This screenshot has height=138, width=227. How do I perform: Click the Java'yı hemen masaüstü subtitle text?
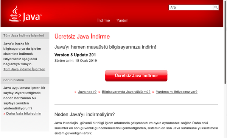point(105,47)
